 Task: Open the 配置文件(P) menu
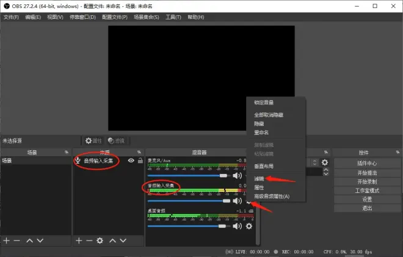115,17
